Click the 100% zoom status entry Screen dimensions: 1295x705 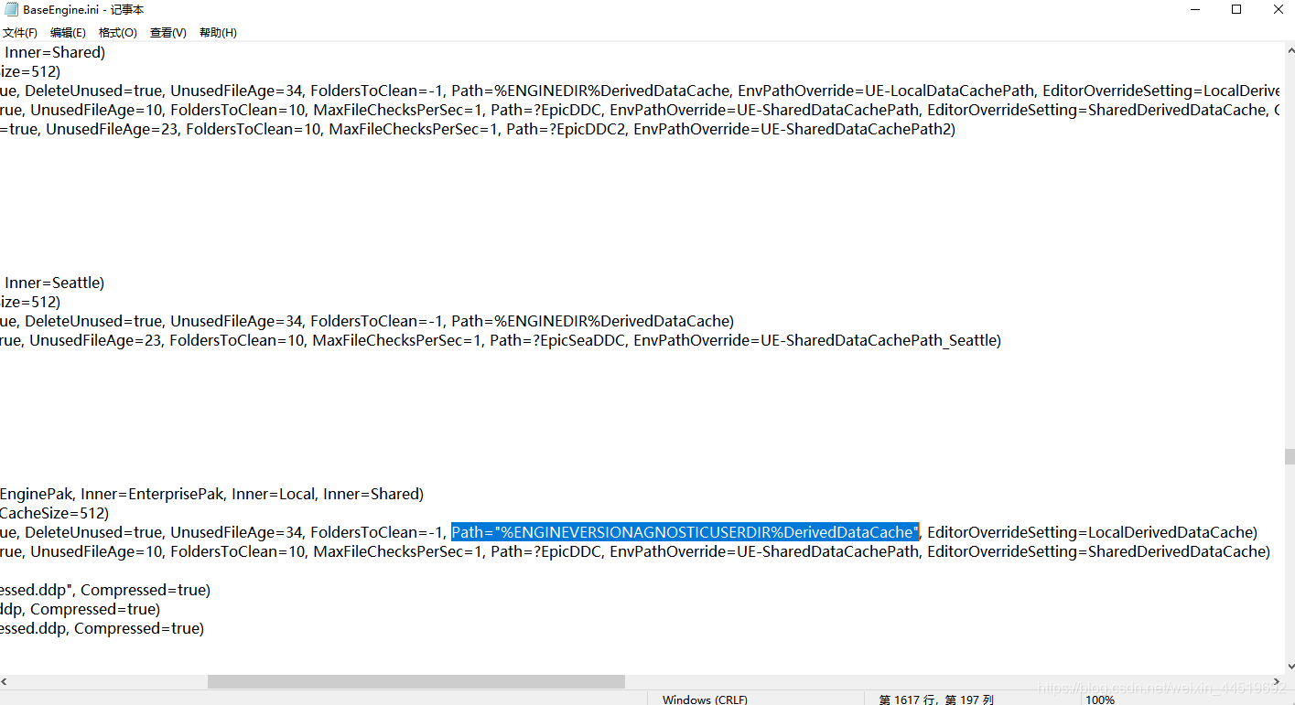1100,700
